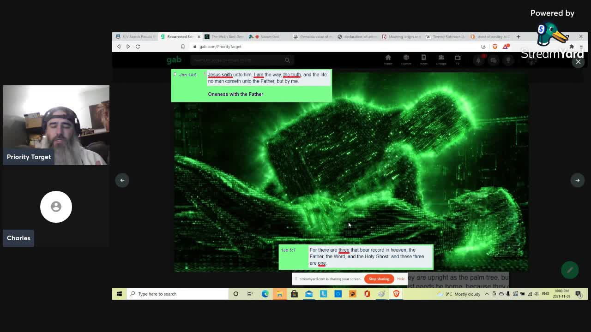591x332 pixels.
Task: Open Gab notifications bell
Action: point(479,60)
